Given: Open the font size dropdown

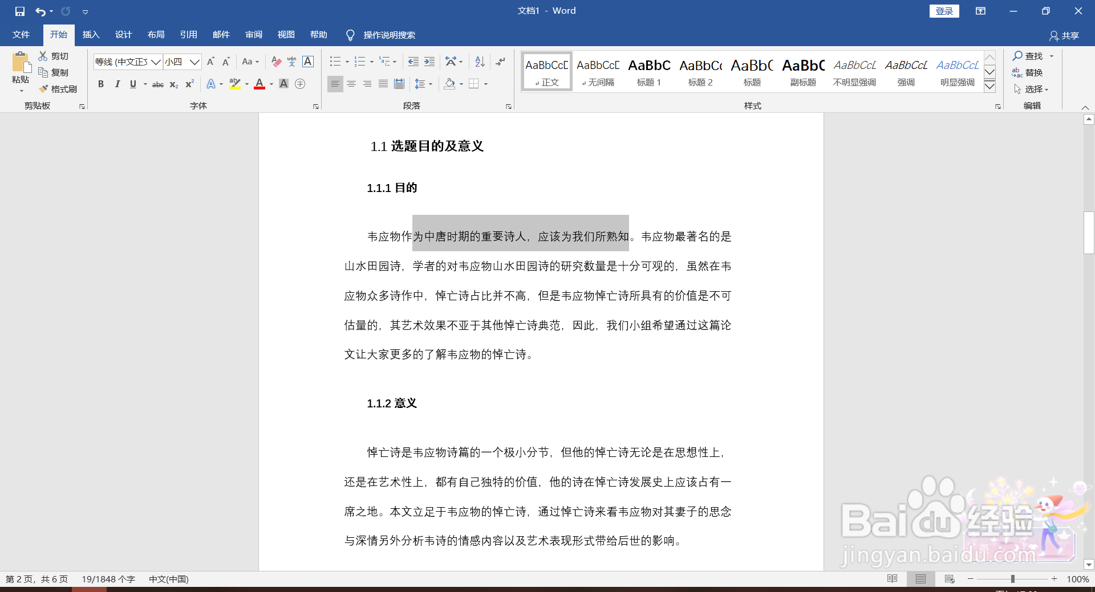Looking at the screenshot, I should [194, 62].
